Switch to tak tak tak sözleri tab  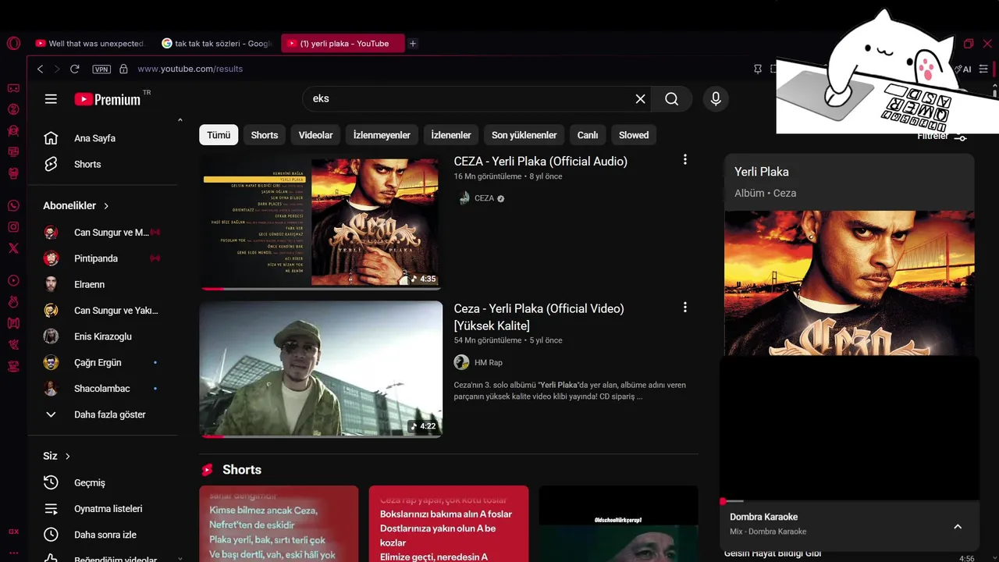point(216,44)
